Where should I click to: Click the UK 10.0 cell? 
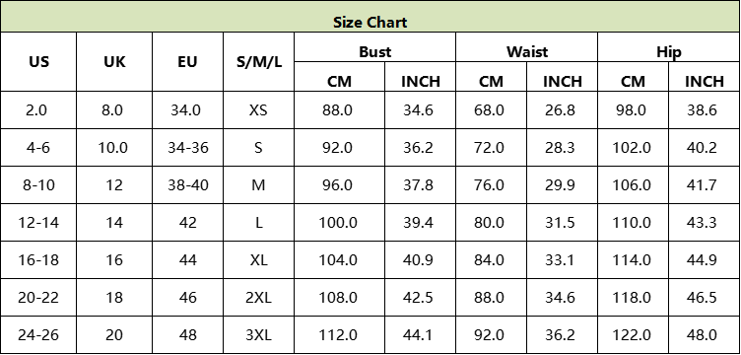pyautogui.click(x=114, y=148)
